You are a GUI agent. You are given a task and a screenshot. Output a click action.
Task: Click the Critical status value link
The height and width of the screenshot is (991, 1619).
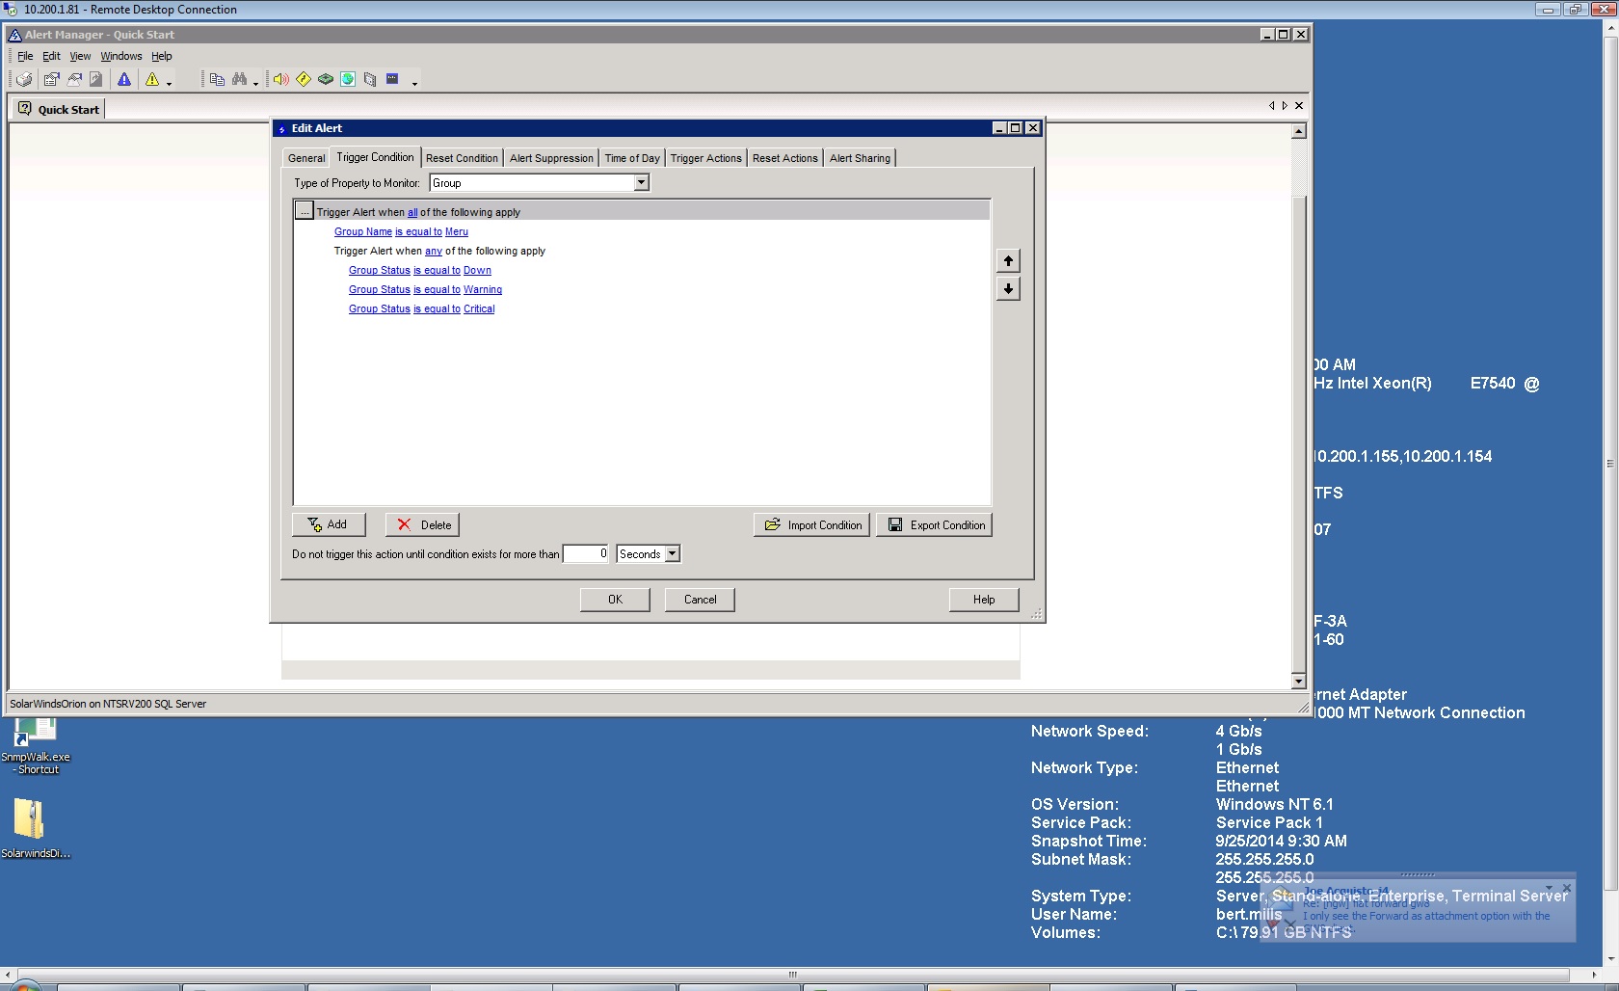pyautogui.click(x=479, y=308)
